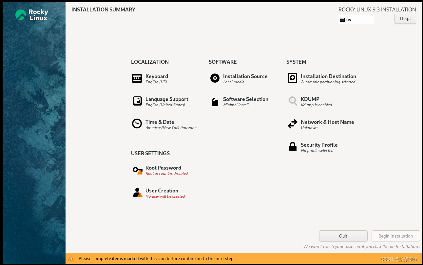
Task: Click the SOFTWARE section heading
Action: [x=222, y=62]
